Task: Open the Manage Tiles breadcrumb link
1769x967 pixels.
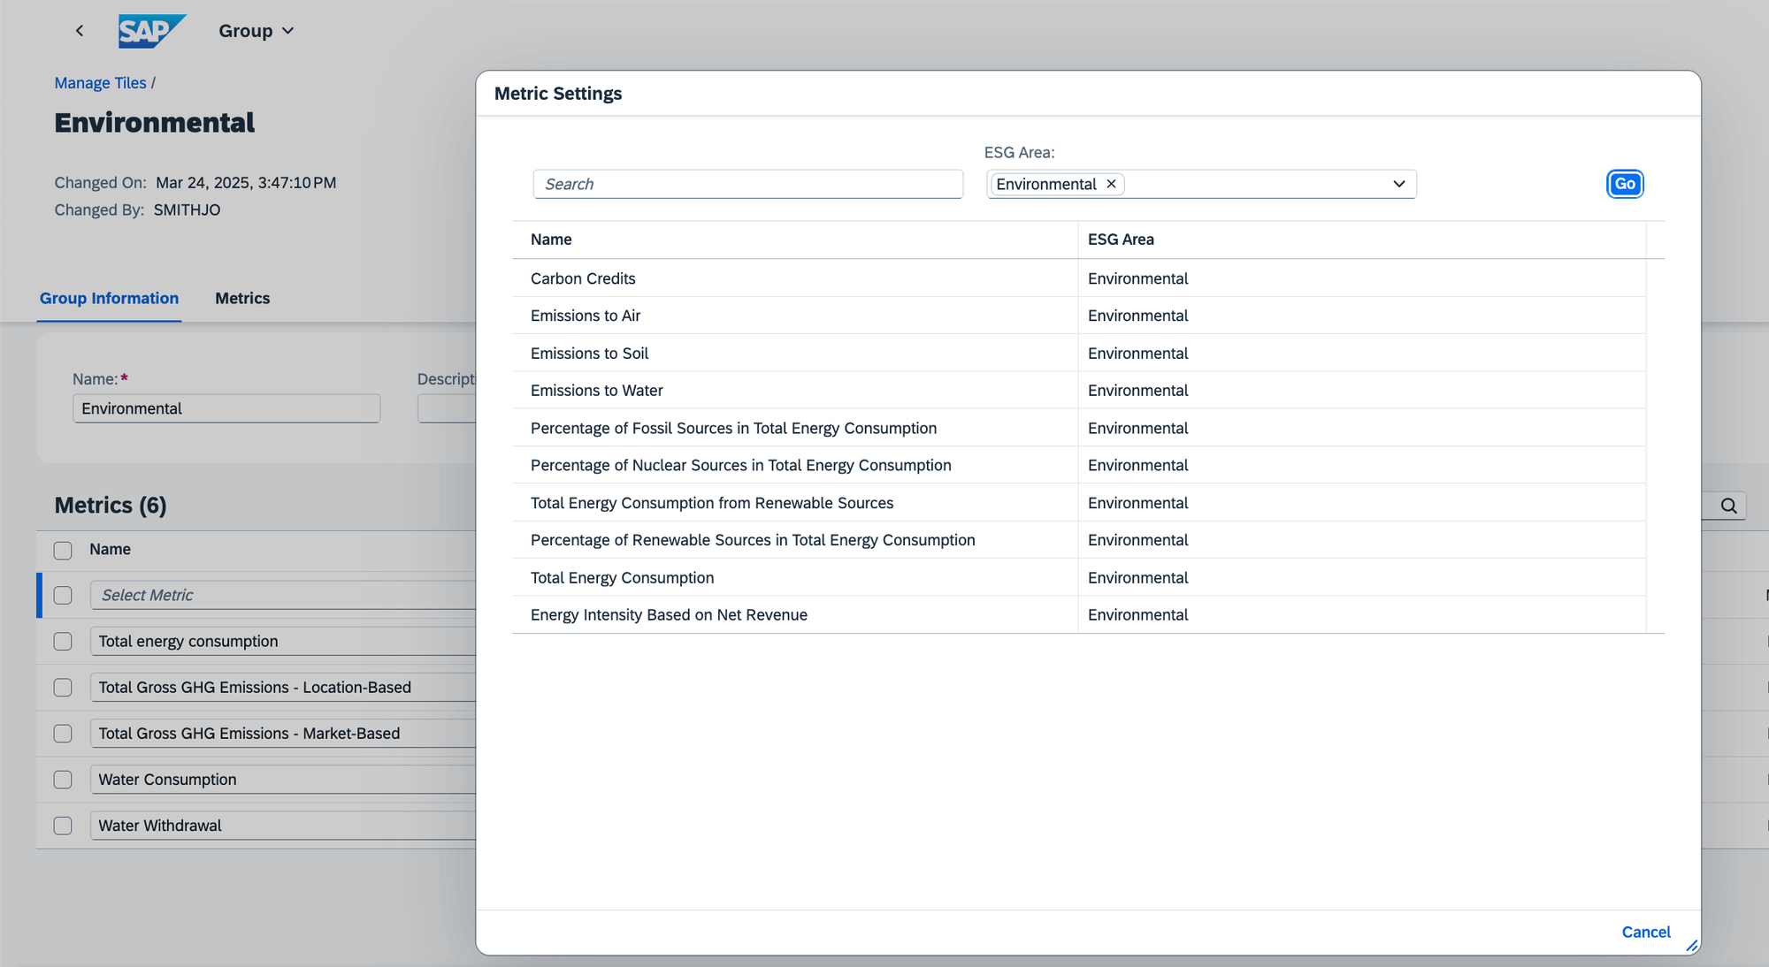Action: click(x=100, y=82)
